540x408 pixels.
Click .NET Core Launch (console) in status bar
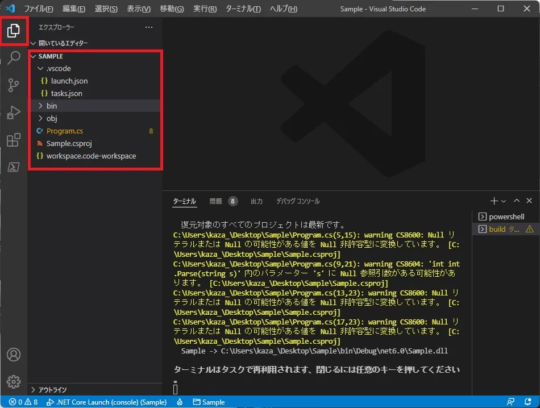point(107,402)
